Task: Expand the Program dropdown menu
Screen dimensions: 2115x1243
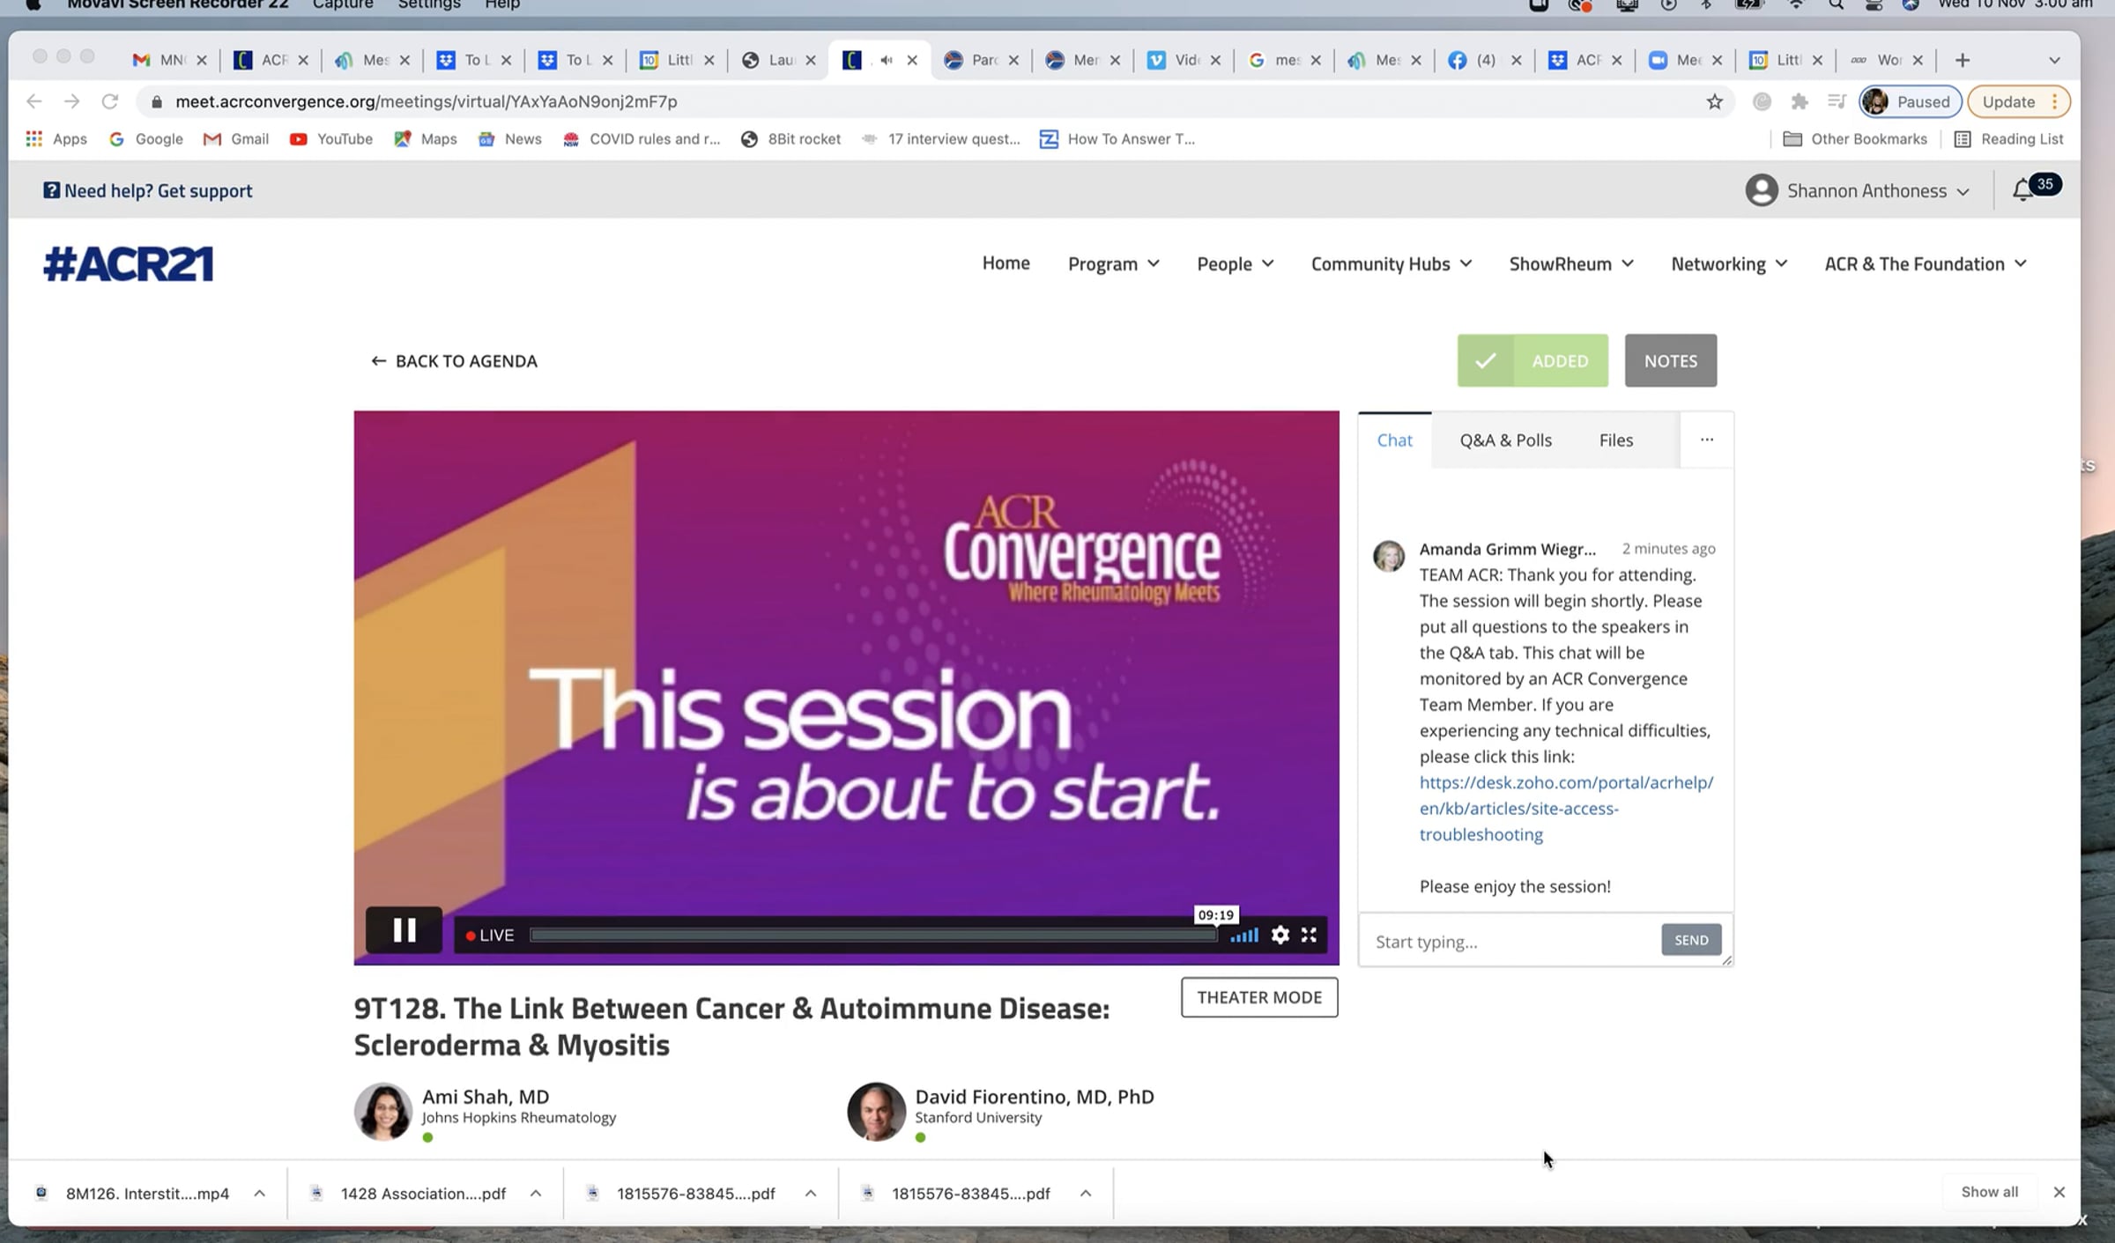Action: click(1113, 264)
